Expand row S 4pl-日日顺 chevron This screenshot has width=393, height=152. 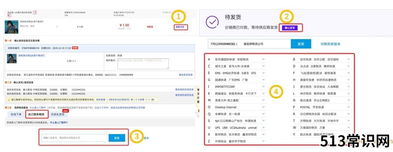click(263, 121)
